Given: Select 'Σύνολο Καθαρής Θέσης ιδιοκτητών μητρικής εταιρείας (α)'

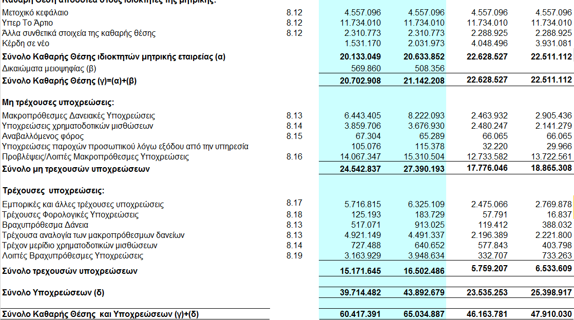Looking at the screenshot, I should [114, 57].
